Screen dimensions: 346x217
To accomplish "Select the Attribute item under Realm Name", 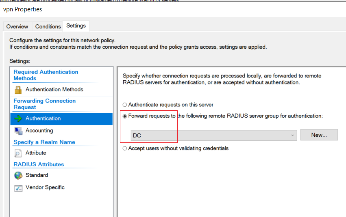I will click(61, 153).
